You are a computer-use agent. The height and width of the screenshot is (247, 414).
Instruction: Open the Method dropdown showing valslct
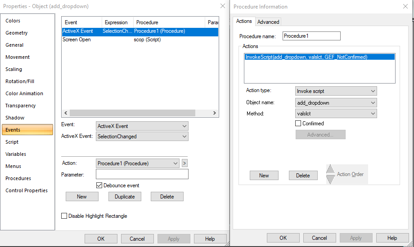(336, 114)
